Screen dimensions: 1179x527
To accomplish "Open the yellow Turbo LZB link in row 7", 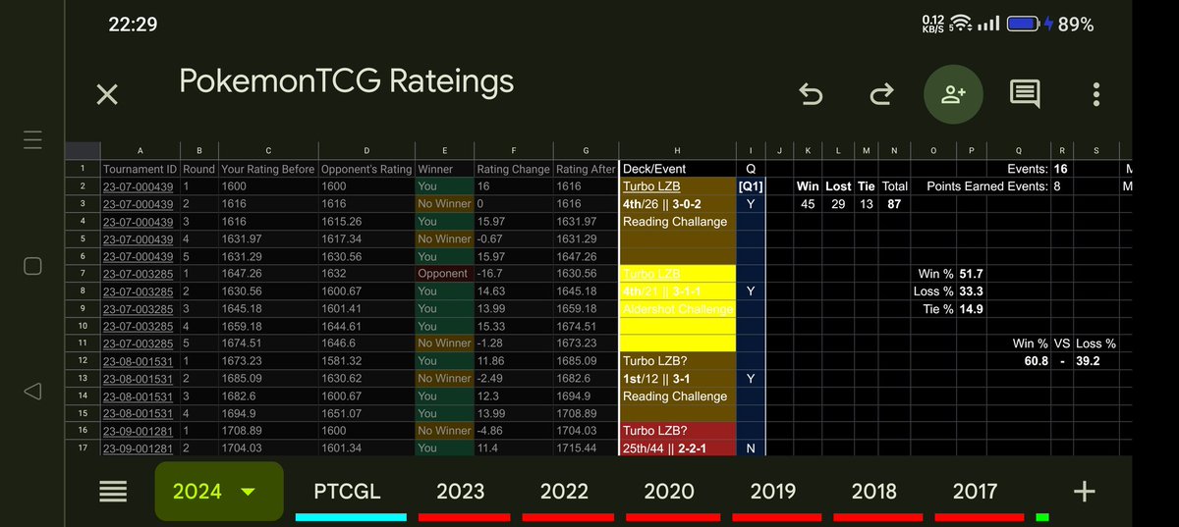I will click(651, 274).
